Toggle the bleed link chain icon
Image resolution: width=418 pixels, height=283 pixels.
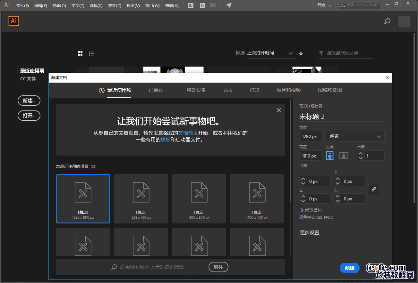click(374, 189)
